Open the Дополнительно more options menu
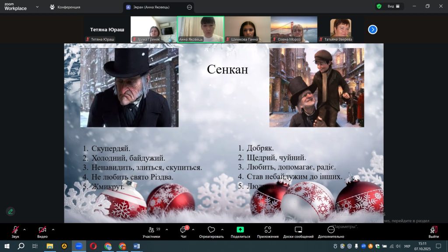This screenshot has width=448, height=252. (x=331, y=230)
